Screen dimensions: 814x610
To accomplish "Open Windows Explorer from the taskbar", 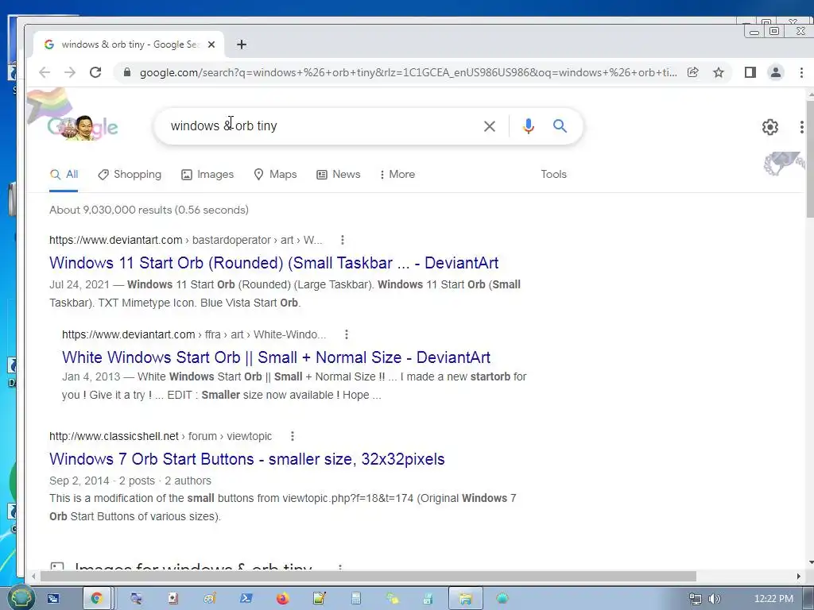I will coord(466,599).
